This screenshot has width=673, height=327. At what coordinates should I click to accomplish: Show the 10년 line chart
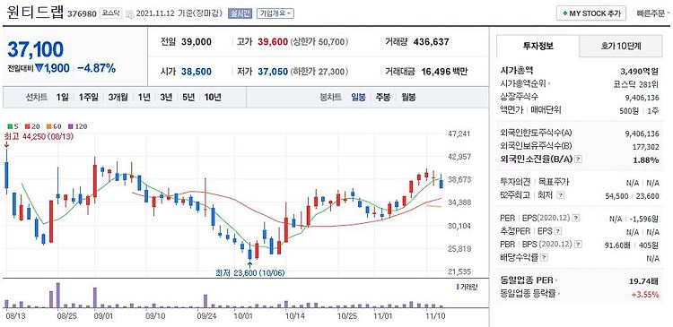click(213, 98)
